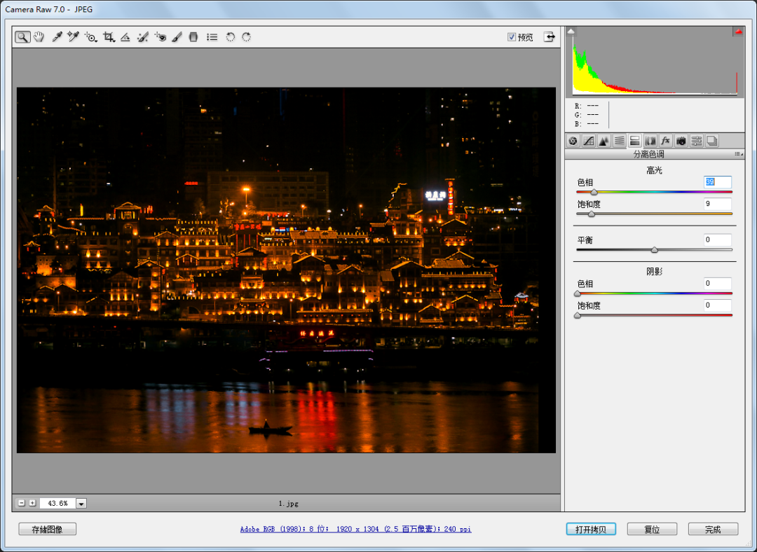Click the night scene preview image

pyautogui.click(x=286, y=270)
